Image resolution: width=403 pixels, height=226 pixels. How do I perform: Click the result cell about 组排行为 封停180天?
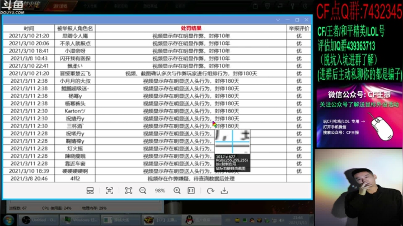pos(191,73)
